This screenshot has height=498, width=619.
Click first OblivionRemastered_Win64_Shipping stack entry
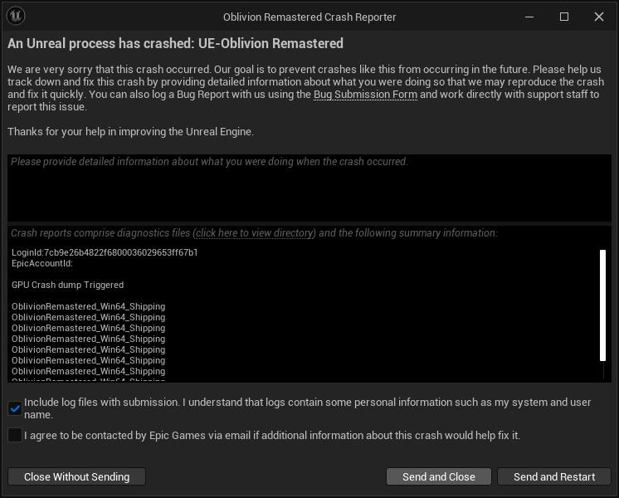(x=88, y=306)
